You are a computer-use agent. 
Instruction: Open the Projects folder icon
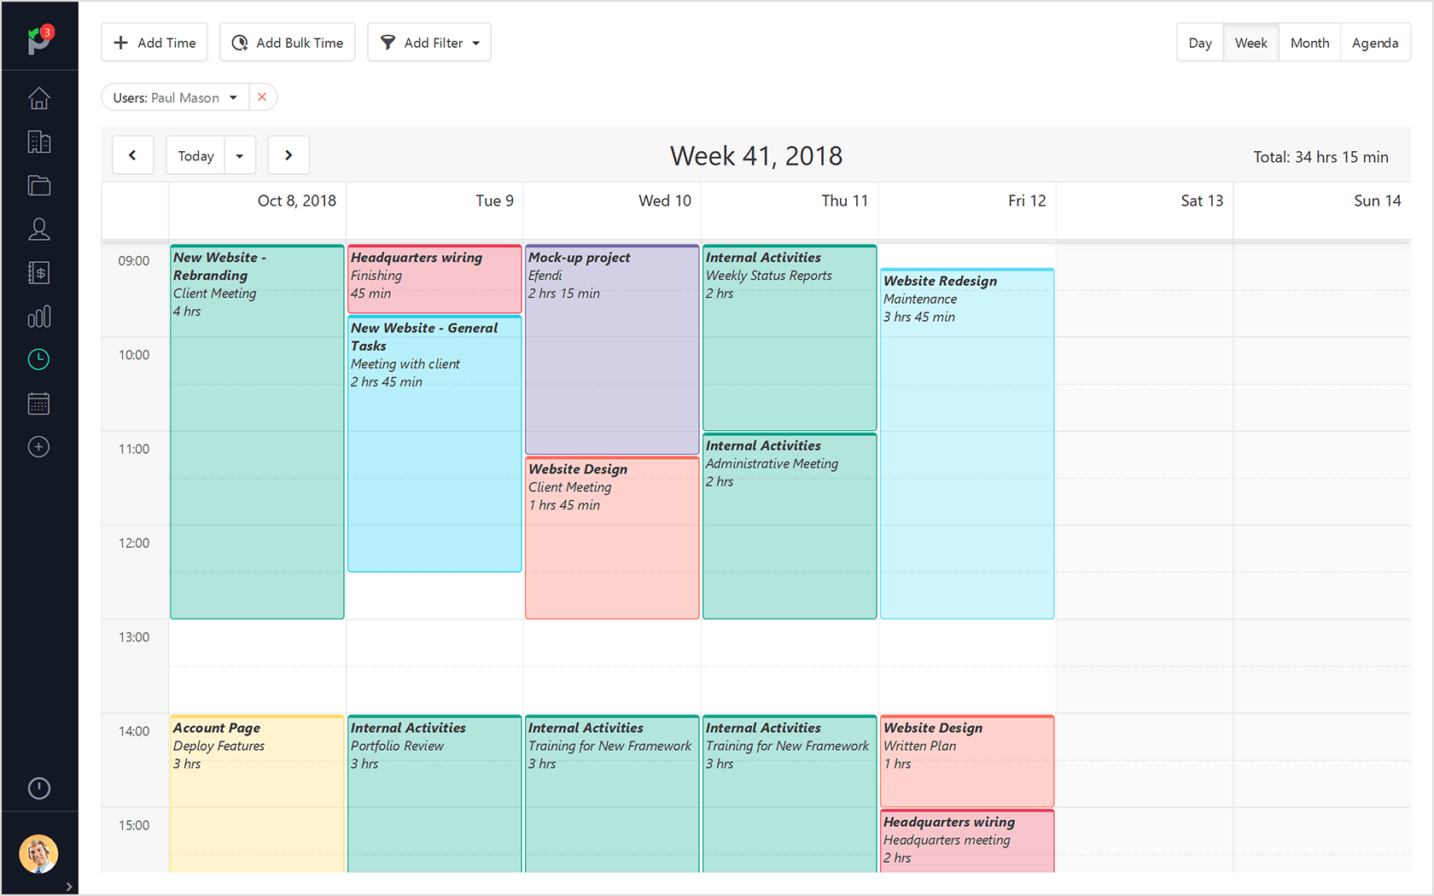38,185
